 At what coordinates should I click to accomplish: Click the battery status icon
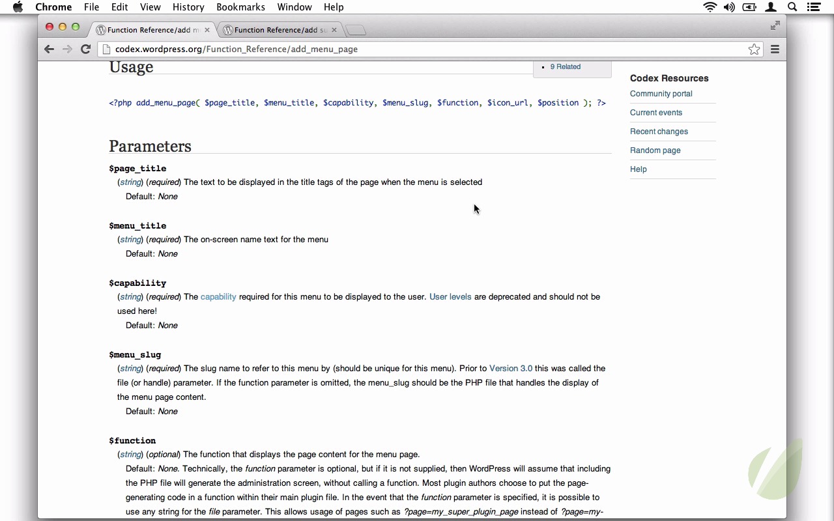(749, 7)
